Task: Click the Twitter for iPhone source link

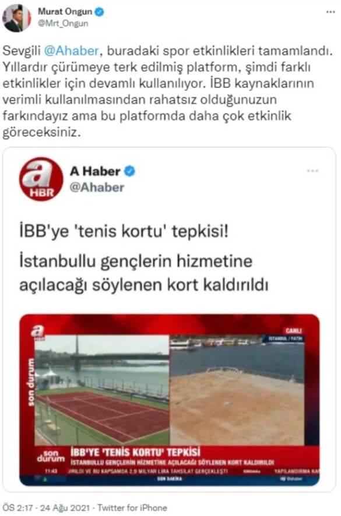Action: (x=132, y=507)
